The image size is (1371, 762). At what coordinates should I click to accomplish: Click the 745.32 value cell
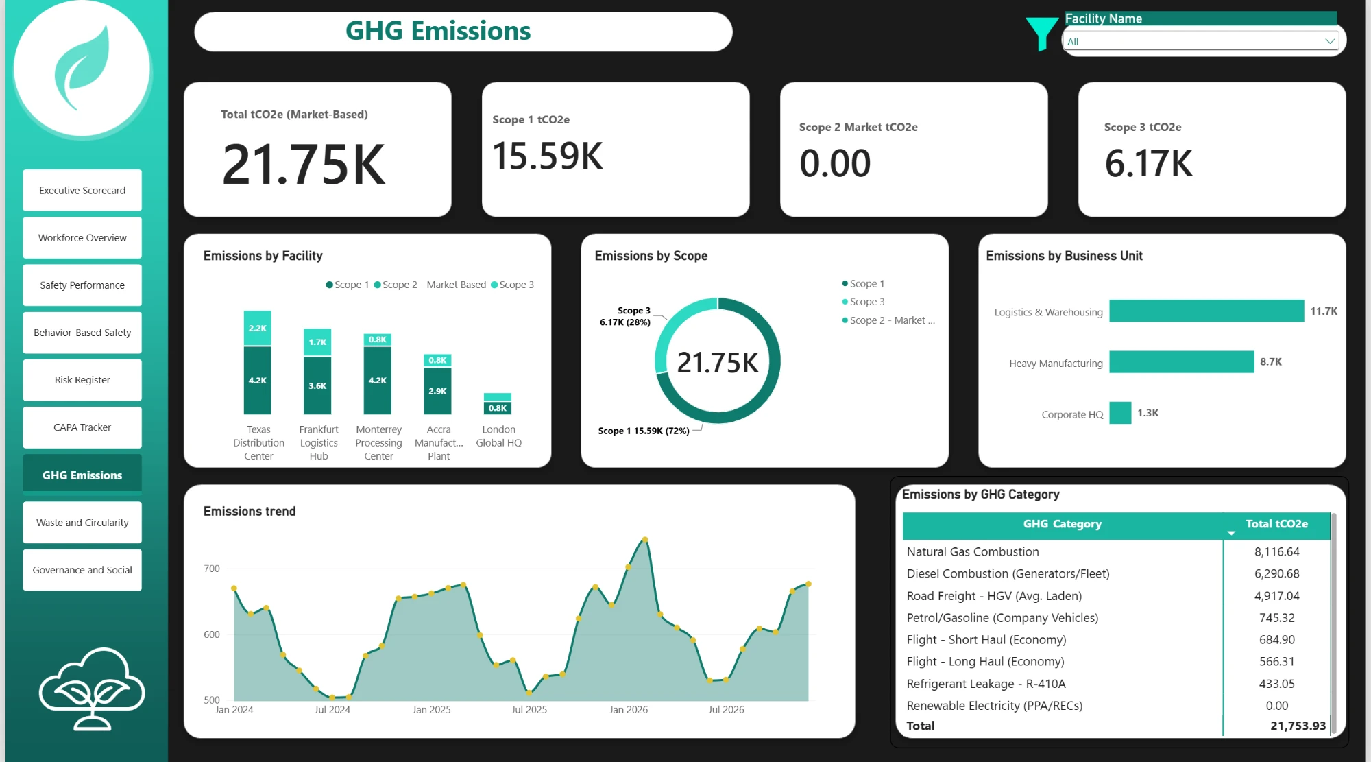pyautogui.click(x=1276, y=617)
